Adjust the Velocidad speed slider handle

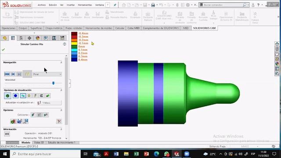(53, 83)
